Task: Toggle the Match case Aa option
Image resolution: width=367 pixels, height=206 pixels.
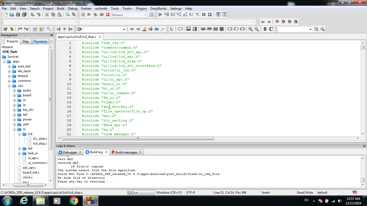Action: coord(157,29)
